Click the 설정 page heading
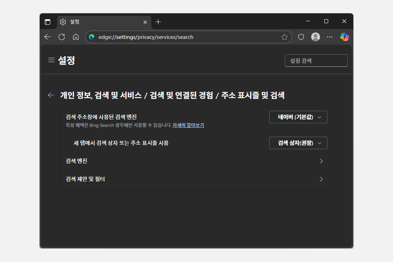This screenshot has width=393, height=262. pyautogui.click(x=66, y=60)
